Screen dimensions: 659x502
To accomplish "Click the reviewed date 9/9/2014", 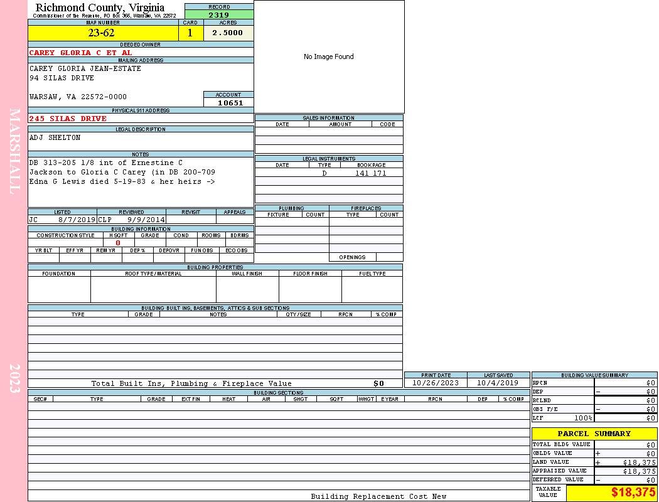I will coord(146,220).
